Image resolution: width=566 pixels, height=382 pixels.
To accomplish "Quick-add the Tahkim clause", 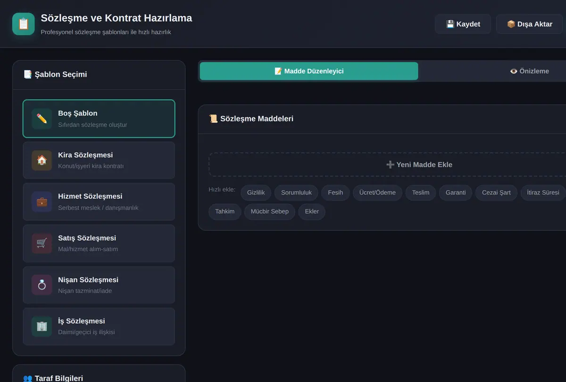I will pos(225,211).
